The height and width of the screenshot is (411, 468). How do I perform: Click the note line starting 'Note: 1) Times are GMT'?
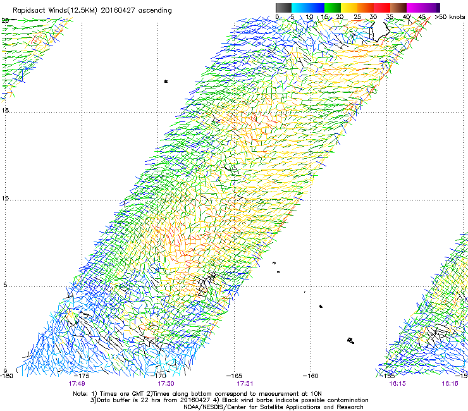point(197,394)
